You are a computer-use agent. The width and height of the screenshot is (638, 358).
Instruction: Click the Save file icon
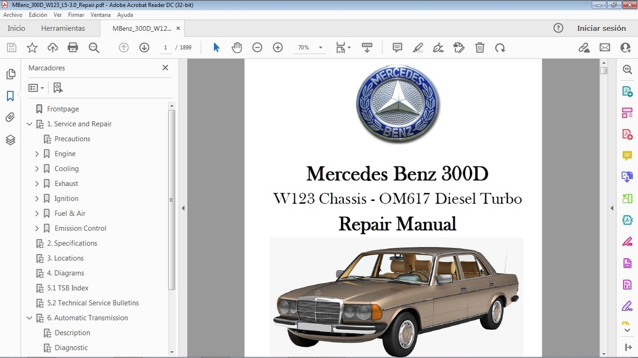pos(11,47)
